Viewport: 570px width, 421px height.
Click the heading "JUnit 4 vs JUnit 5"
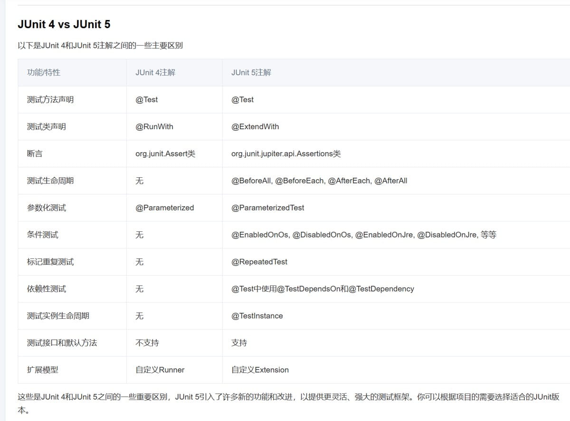click(x=64, y=24)
